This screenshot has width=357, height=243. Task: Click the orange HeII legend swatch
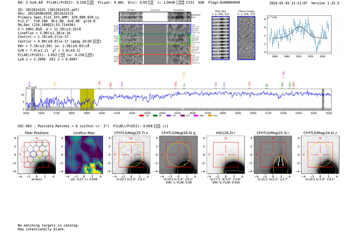210,116
